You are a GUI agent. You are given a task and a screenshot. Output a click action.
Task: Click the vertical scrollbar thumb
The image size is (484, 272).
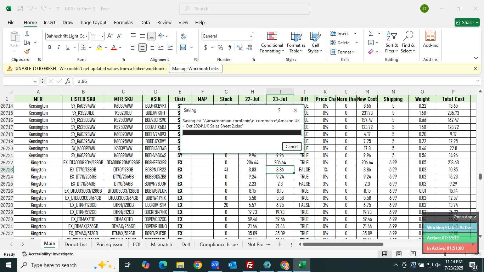coord(480,176)
